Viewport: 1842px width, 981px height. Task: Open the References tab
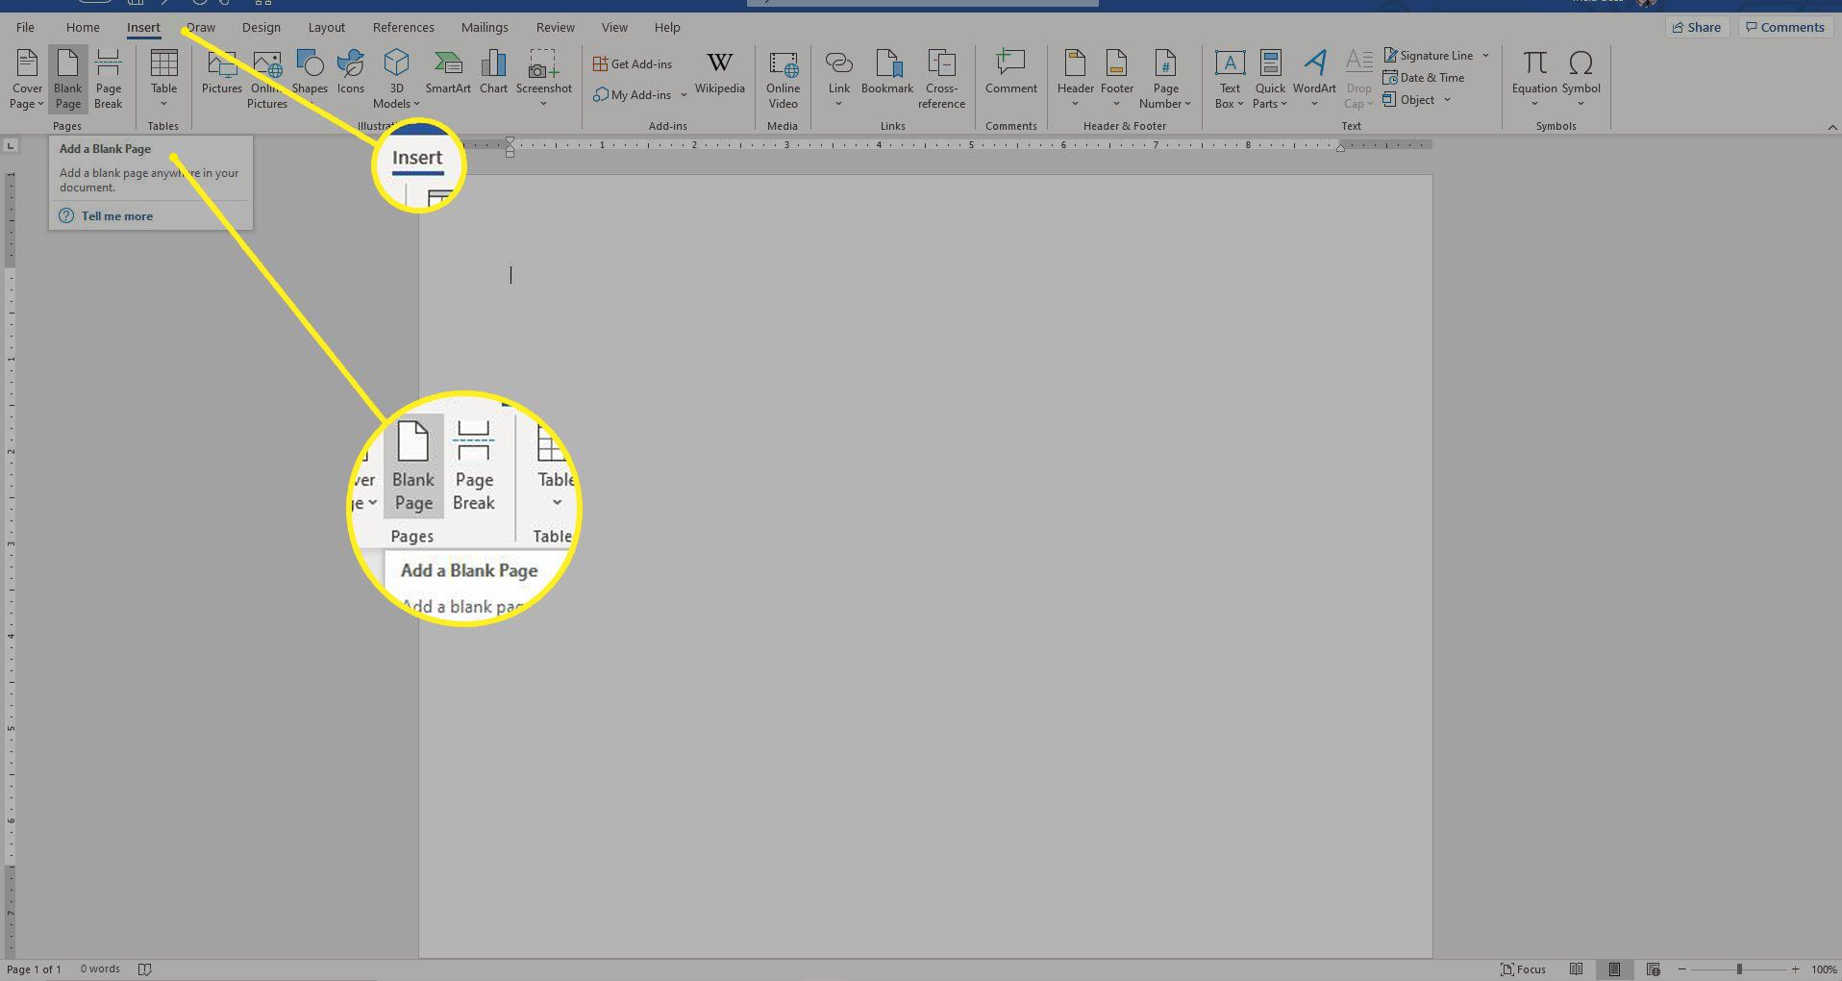tap(403, 27)
